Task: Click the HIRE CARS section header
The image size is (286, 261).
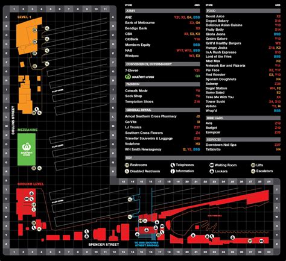Action: pos(243,118)
